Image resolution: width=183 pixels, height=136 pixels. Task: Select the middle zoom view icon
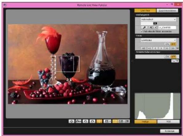(x=121, y=121)
